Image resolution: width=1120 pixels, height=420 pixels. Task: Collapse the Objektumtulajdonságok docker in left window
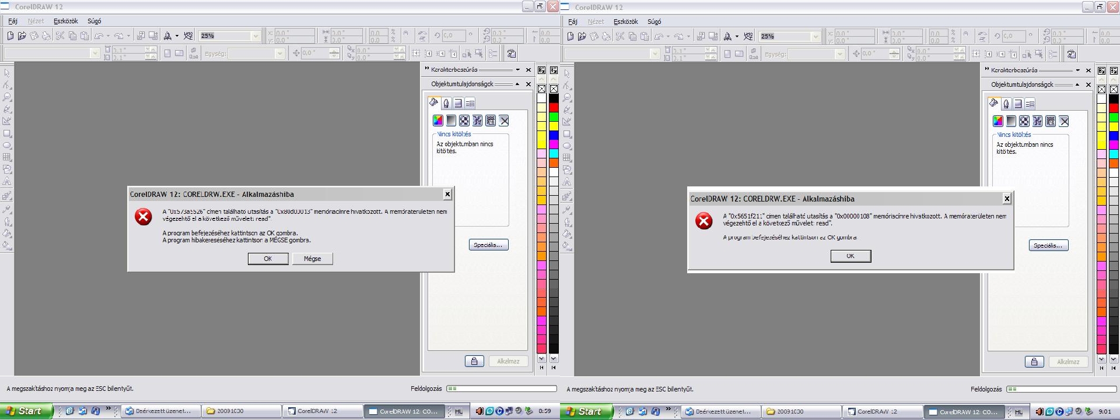[517, 84]
